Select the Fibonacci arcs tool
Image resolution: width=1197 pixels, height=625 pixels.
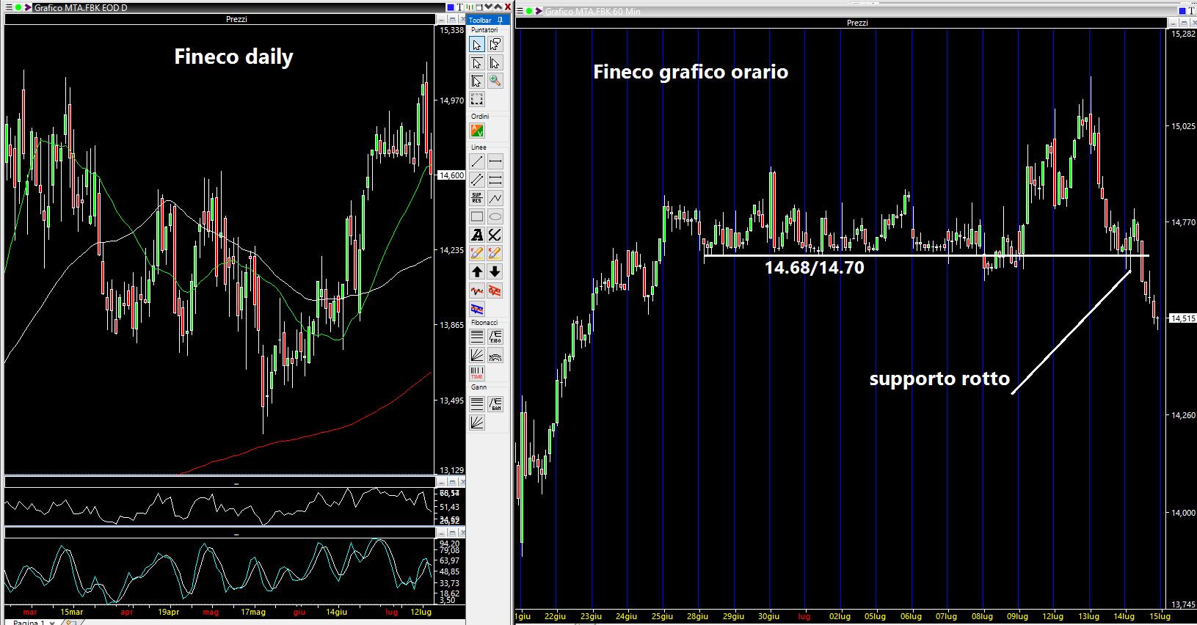[495, 355]
